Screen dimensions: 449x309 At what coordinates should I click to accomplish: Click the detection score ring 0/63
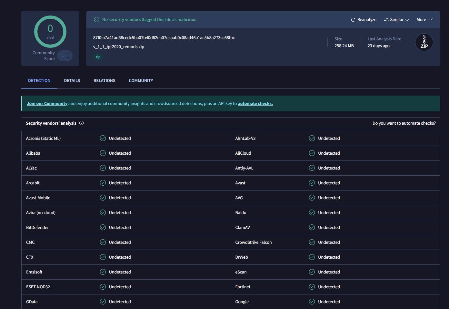point(50,32)
